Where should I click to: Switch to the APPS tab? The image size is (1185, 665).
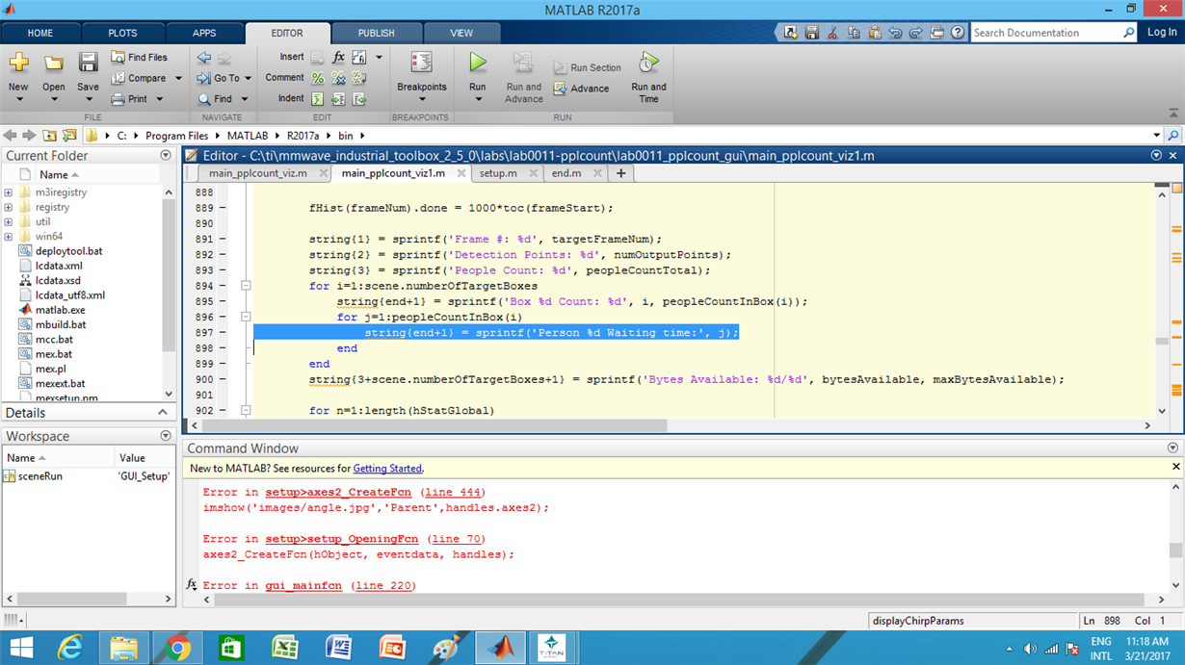click(x=204, y=33)
